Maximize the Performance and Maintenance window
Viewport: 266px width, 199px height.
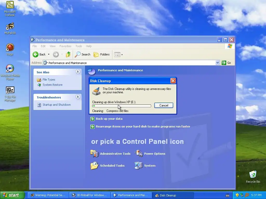(x=225, y=40)
